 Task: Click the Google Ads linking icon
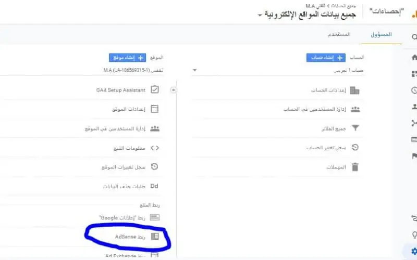[x=155, y=217]
